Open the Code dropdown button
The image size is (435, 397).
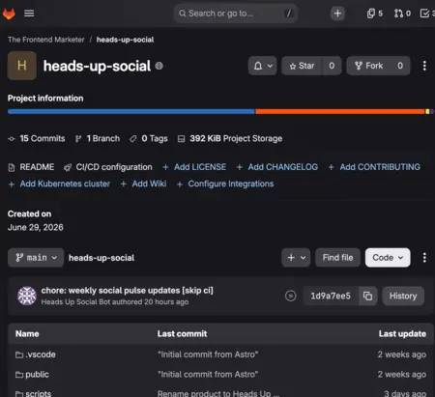tap(388, 258)
